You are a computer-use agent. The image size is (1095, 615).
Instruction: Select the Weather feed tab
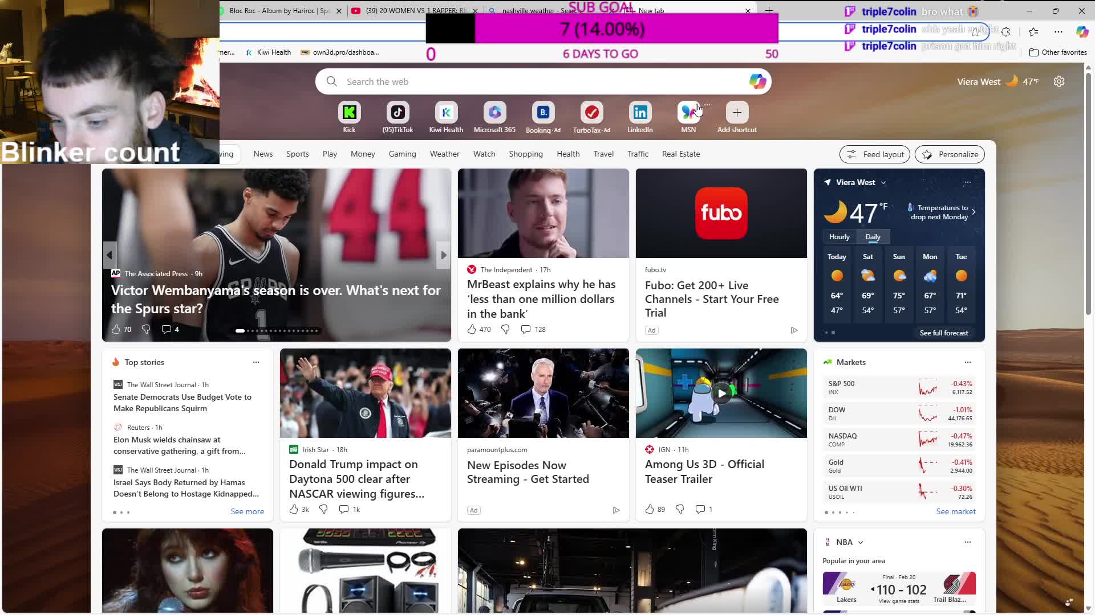[x=444, y=154]
